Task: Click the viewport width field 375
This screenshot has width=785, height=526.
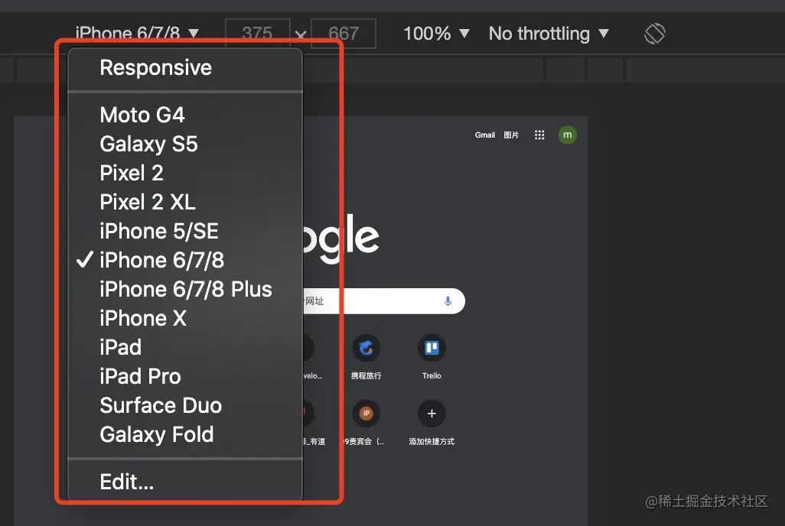Action: [257, 34]
